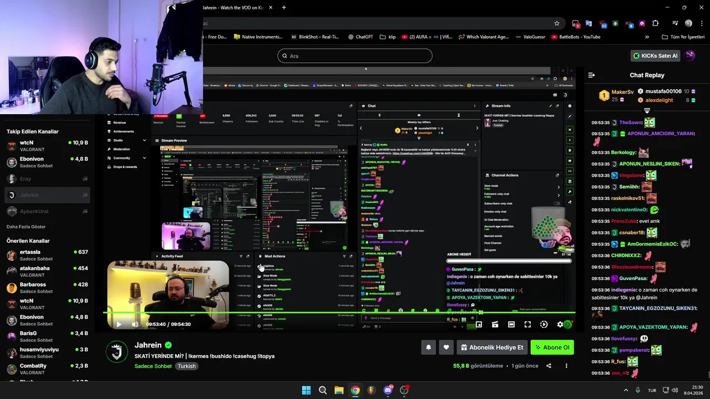Focus the Ara search field
Screen dimensions: 710x399
tap(355, 56)
